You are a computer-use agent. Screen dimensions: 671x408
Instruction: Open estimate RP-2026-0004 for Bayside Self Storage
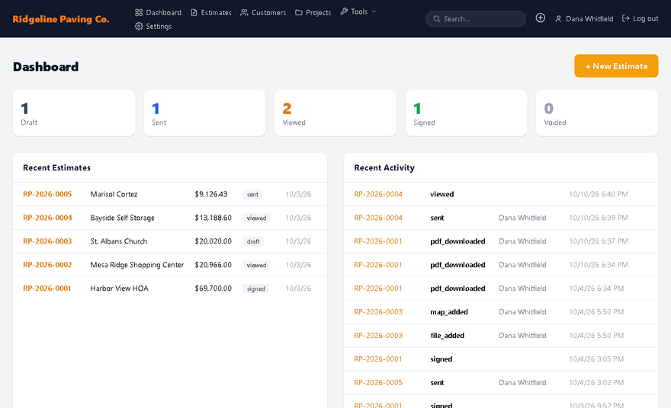47,218
